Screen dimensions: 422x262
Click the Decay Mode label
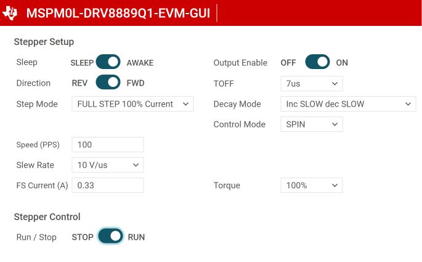coord(237,104)
